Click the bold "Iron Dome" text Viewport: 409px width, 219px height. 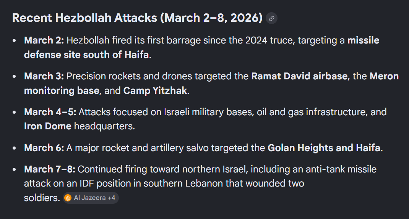point(47,126)
